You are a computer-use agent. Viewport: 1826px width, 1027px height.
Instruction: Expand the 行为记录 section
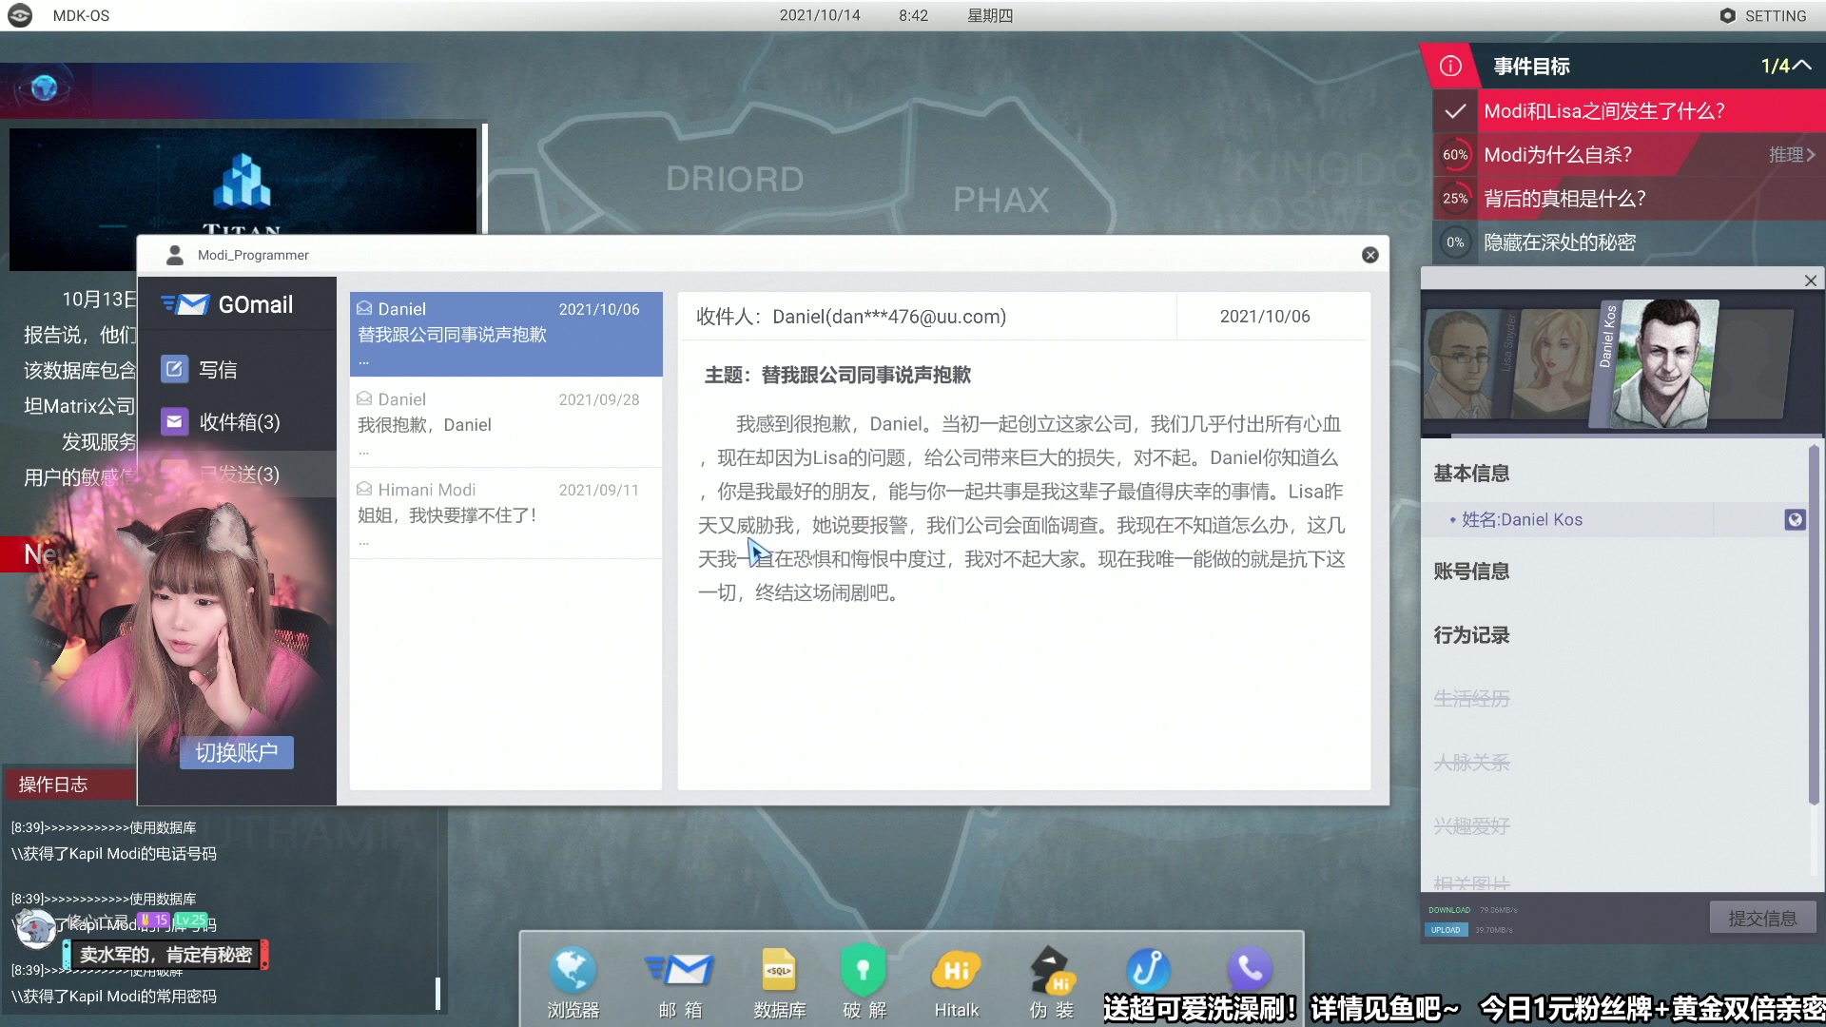1471,634
